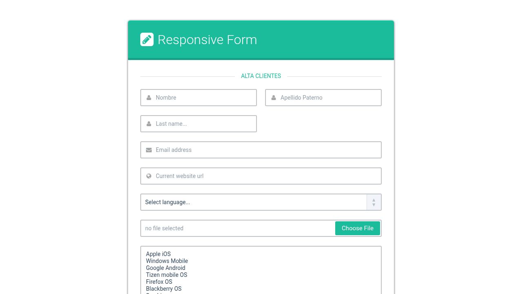522x294 pixels.
Task: Click the ALTA CLIENTES section heading
Action: (x=261, y=76)
